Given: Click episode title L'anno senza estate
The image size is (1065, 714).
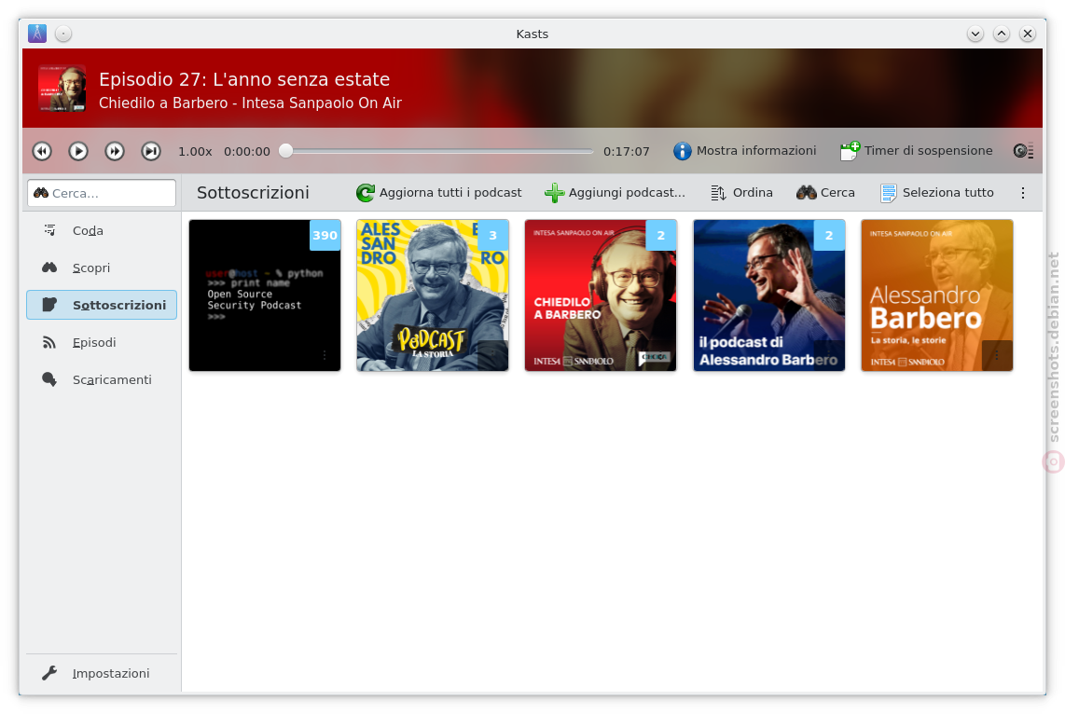Looking at the screenshot, I should [244, 79].
